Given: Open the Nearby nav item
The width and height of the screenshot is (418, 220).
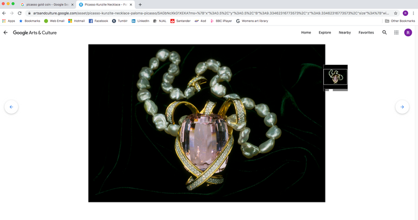Looking at the screenshot, I should pos(345,32).
